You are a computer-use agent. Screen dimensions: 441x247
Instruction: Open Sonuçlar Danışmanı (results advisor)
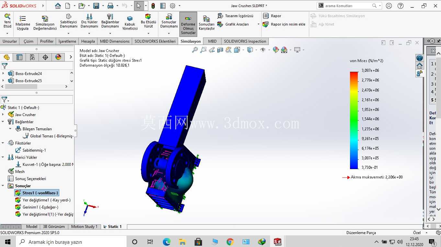[x=169, y=21]
